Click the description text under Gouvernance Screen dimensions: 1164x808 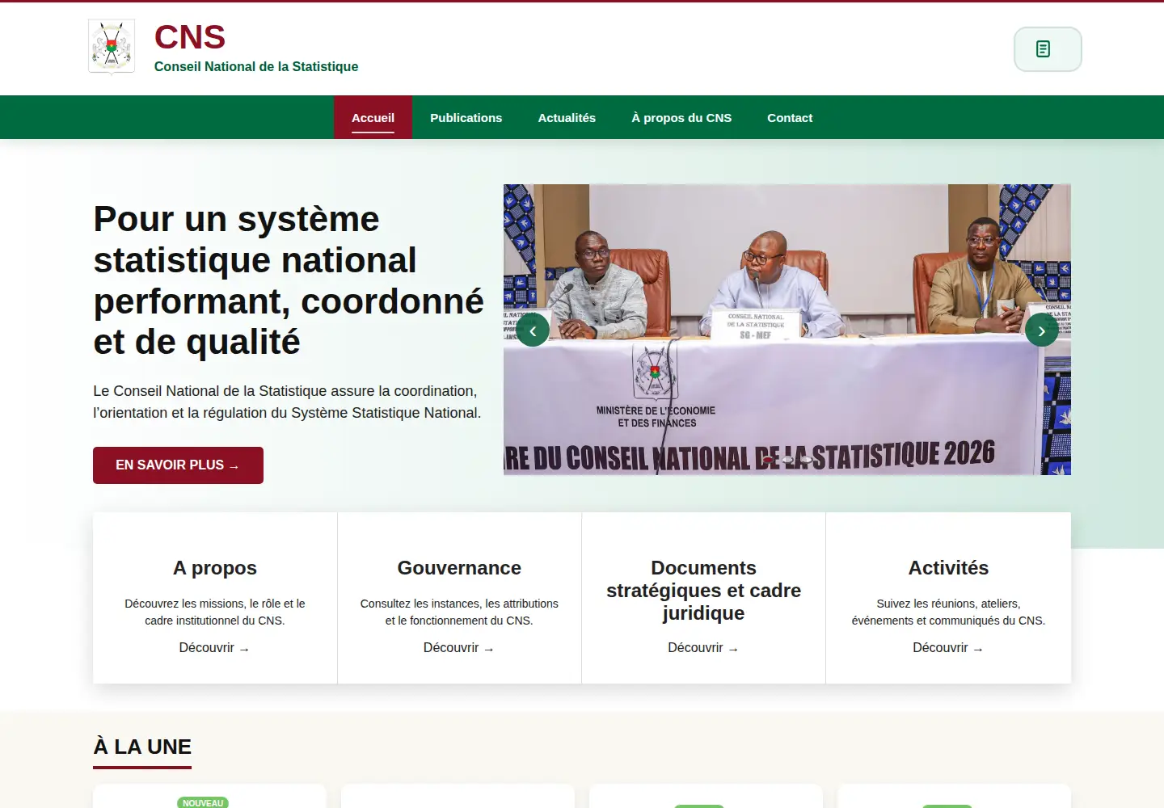(459, 612)
